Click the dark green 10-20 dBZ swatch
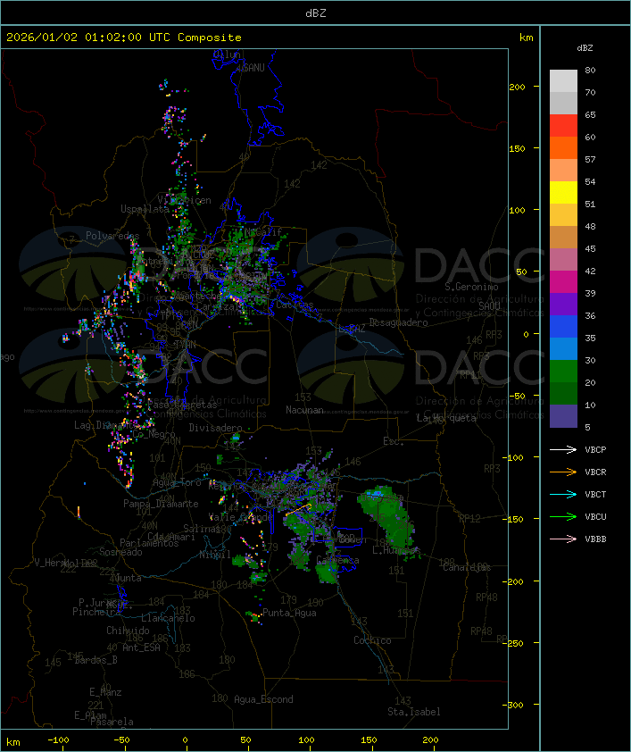Image resolution: width=631 pixels, height=752 pixels. click(x=563, y=393)
